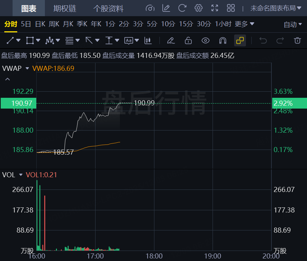Select the 日K timeframe
This screenshot has height=261, width=307.
(40, 24)
